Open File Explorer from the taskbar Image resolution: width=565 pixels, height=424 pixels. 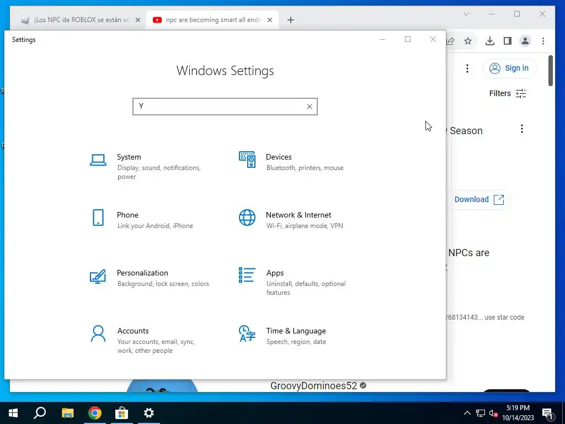pyautogui.click(x=67, y=413)
